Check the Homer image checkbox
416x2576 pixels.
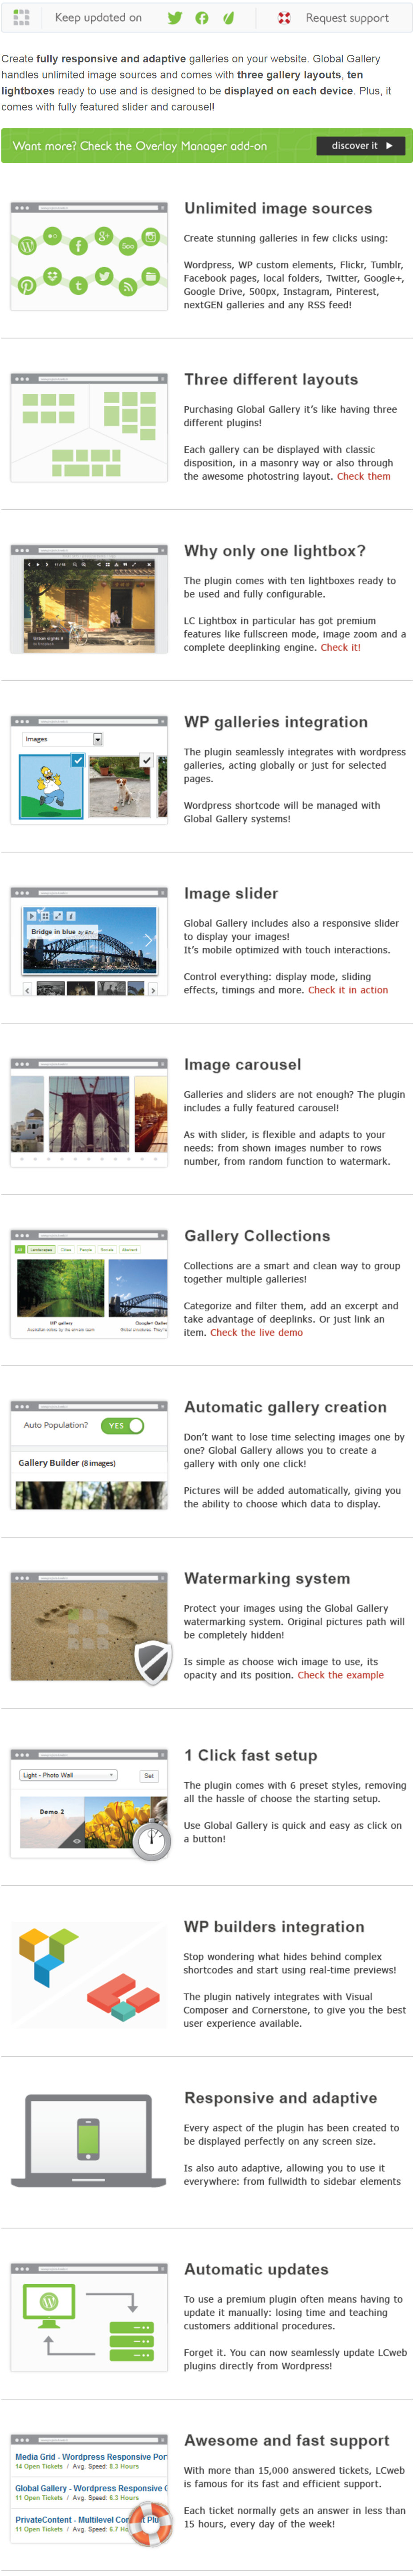tap(77, 760)
